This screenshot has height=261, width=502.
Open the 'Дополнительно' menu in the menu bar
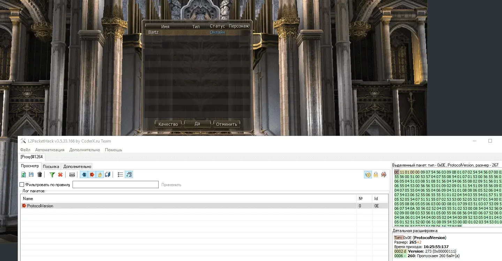pos(85,150)
